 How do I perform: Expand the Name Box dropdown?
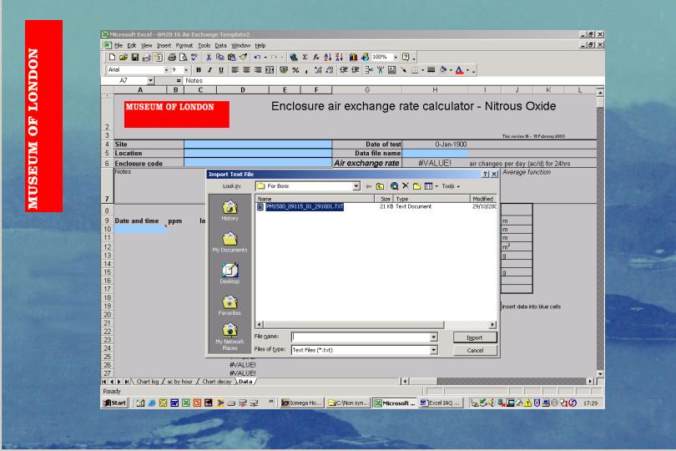tap(150, 81)
